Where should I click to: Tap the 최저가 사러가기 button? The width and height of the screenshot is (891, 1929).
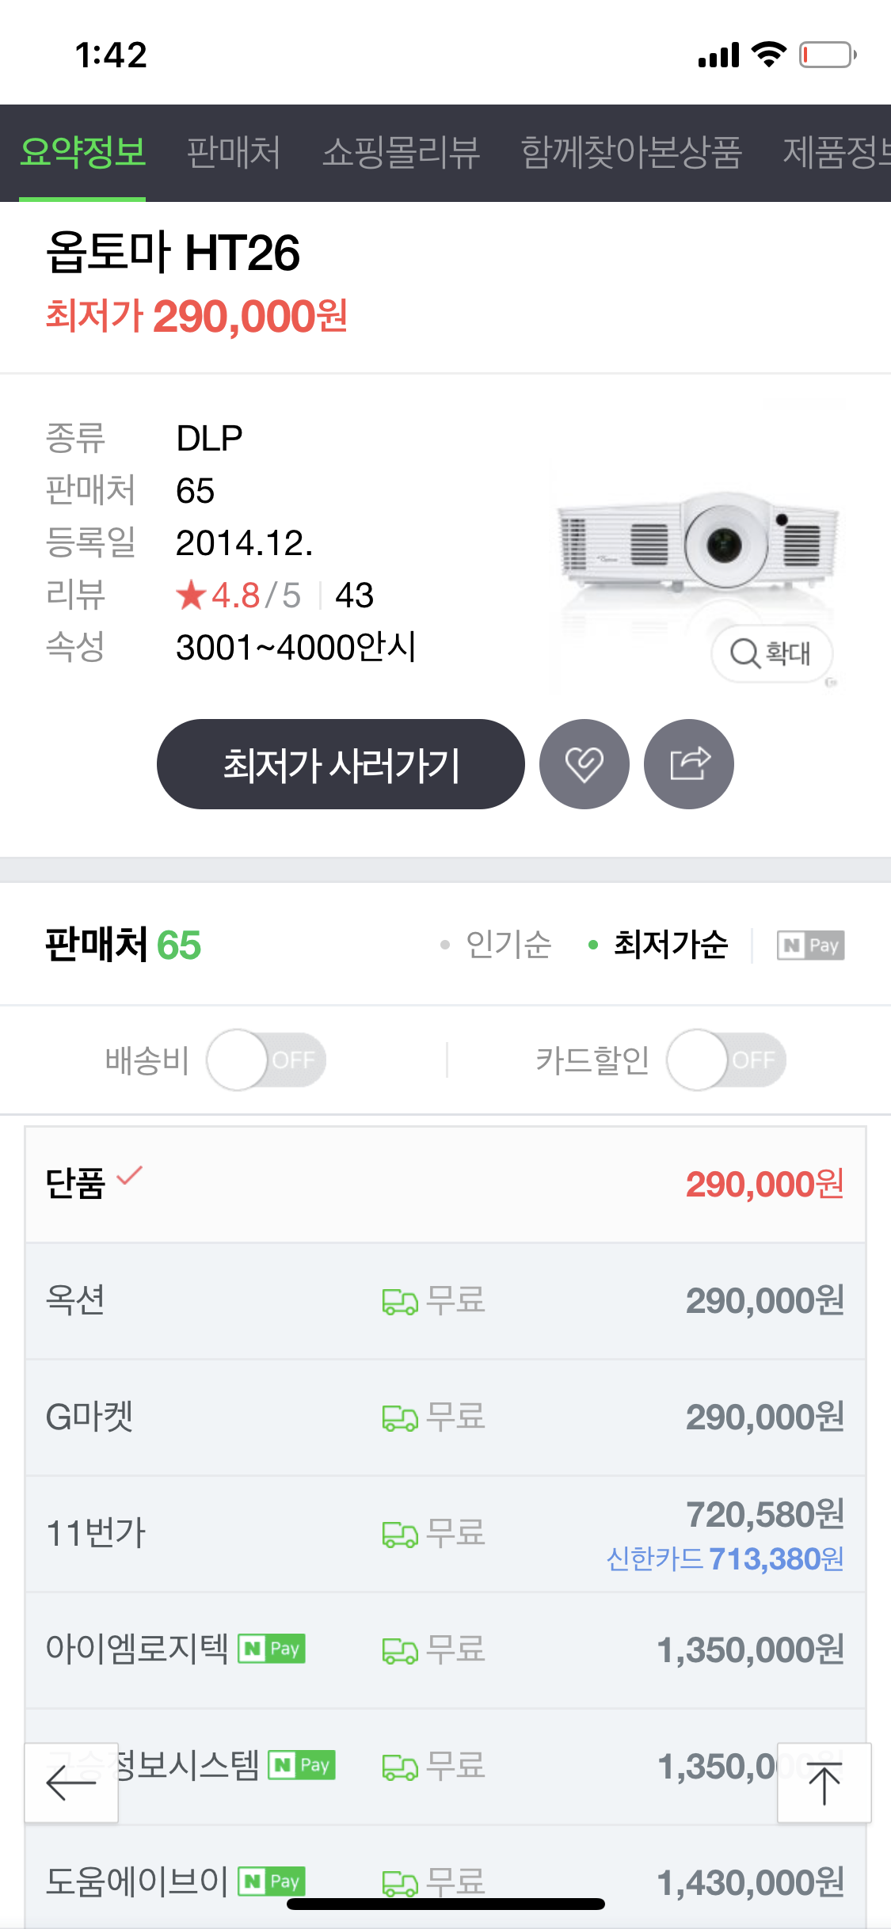coord(341,764)
